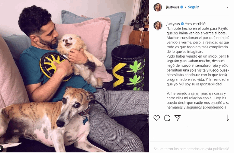Open the more options menu dots
The height and width of the screenshot is (153, 234).
pyautogui.click(x=228, y=7)
